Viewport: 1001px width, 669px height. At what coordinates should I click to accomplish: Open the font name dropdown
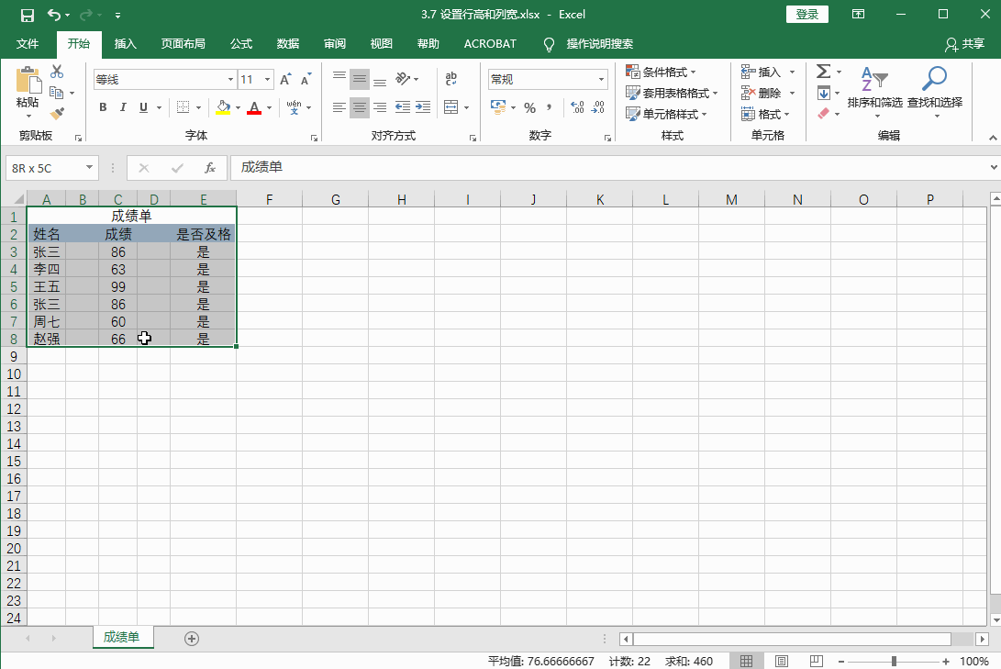tap(229, 79)
